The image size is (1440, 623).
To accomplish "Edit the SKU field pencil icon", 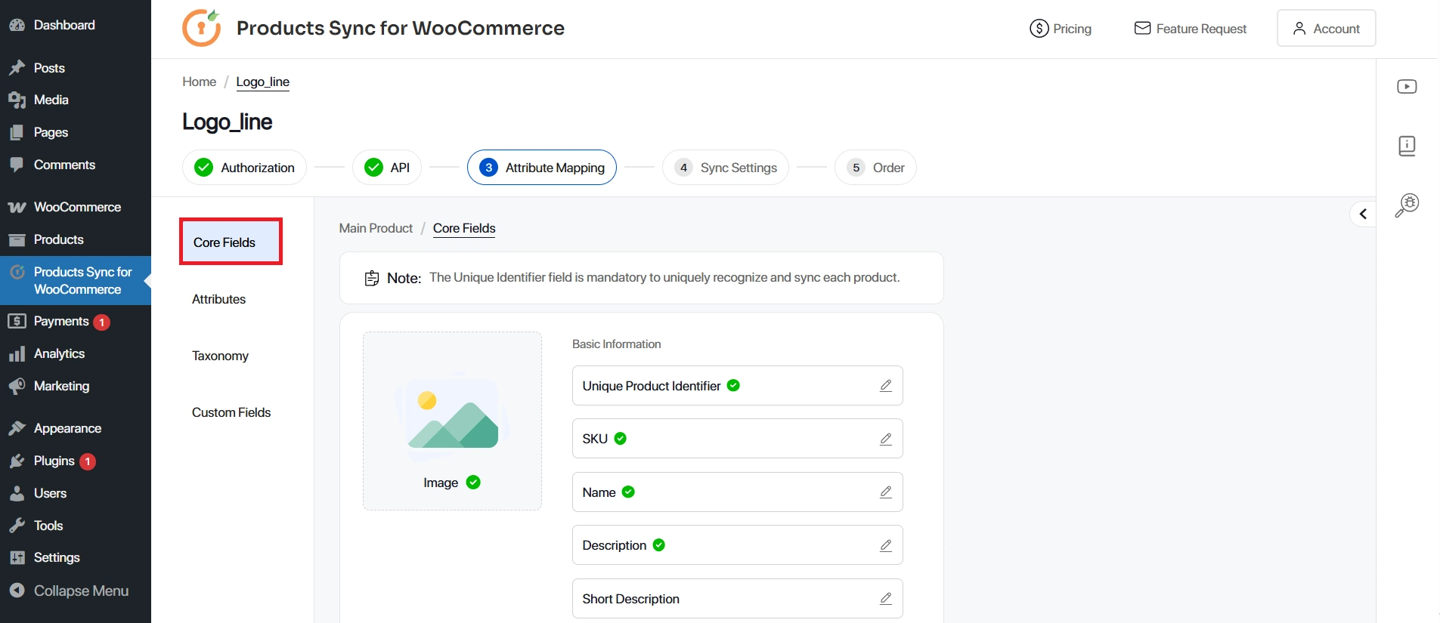I will (886, 439).
